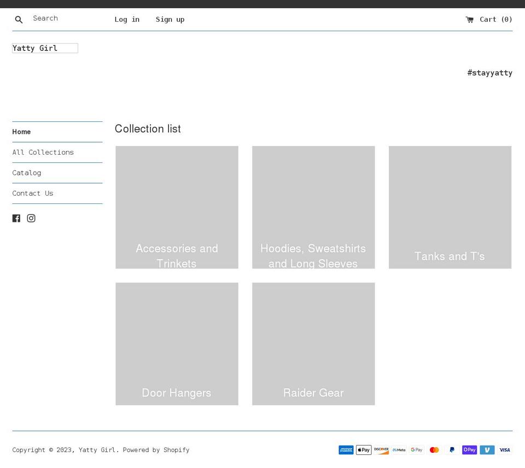The height and width of the screenshot is (468, 525).
Task: Select Home in the sidebar menu
Action: pyautogui.click(x=21, y=132)
